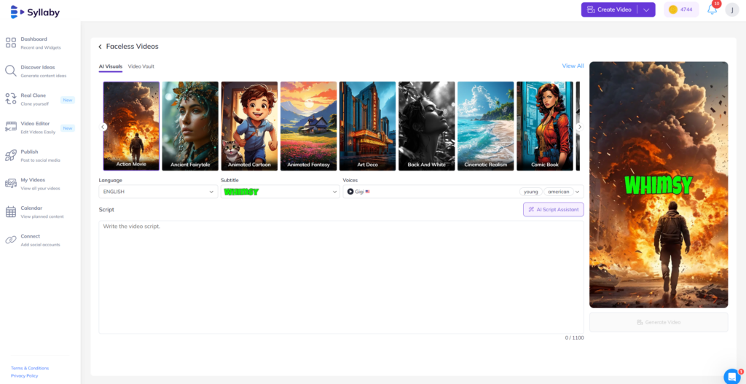Screen dimensions: 746x384
Task: Click the notification bell icon
Action: coord(712,9)
